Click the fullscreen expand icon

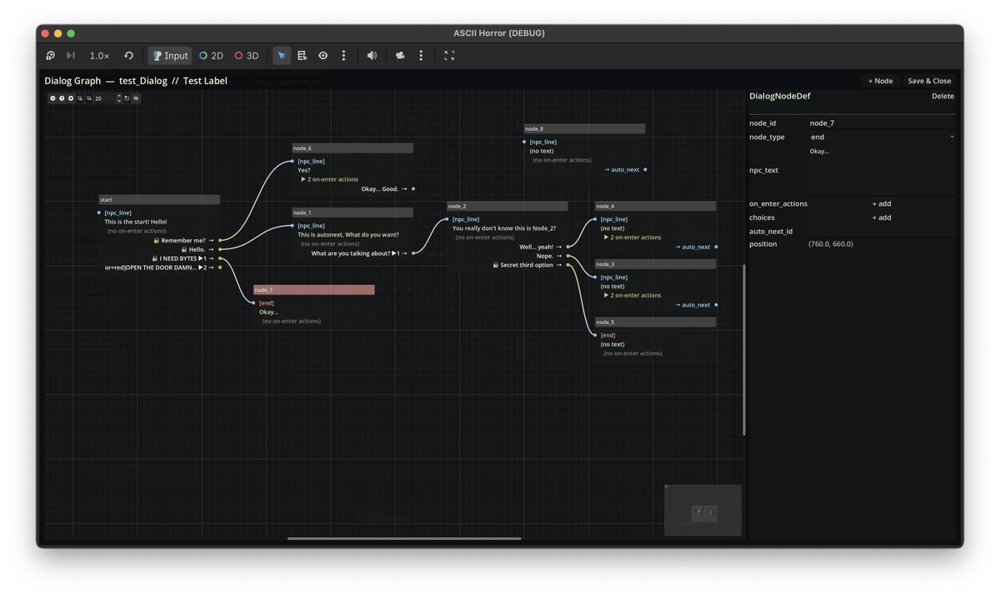(449, 56)
